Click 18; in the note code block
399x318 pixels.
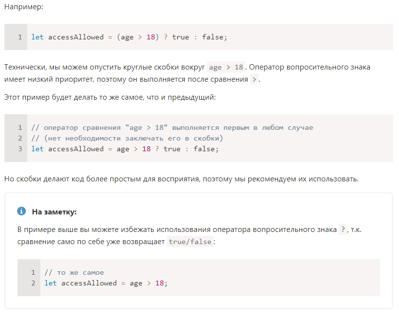[161, 283]
